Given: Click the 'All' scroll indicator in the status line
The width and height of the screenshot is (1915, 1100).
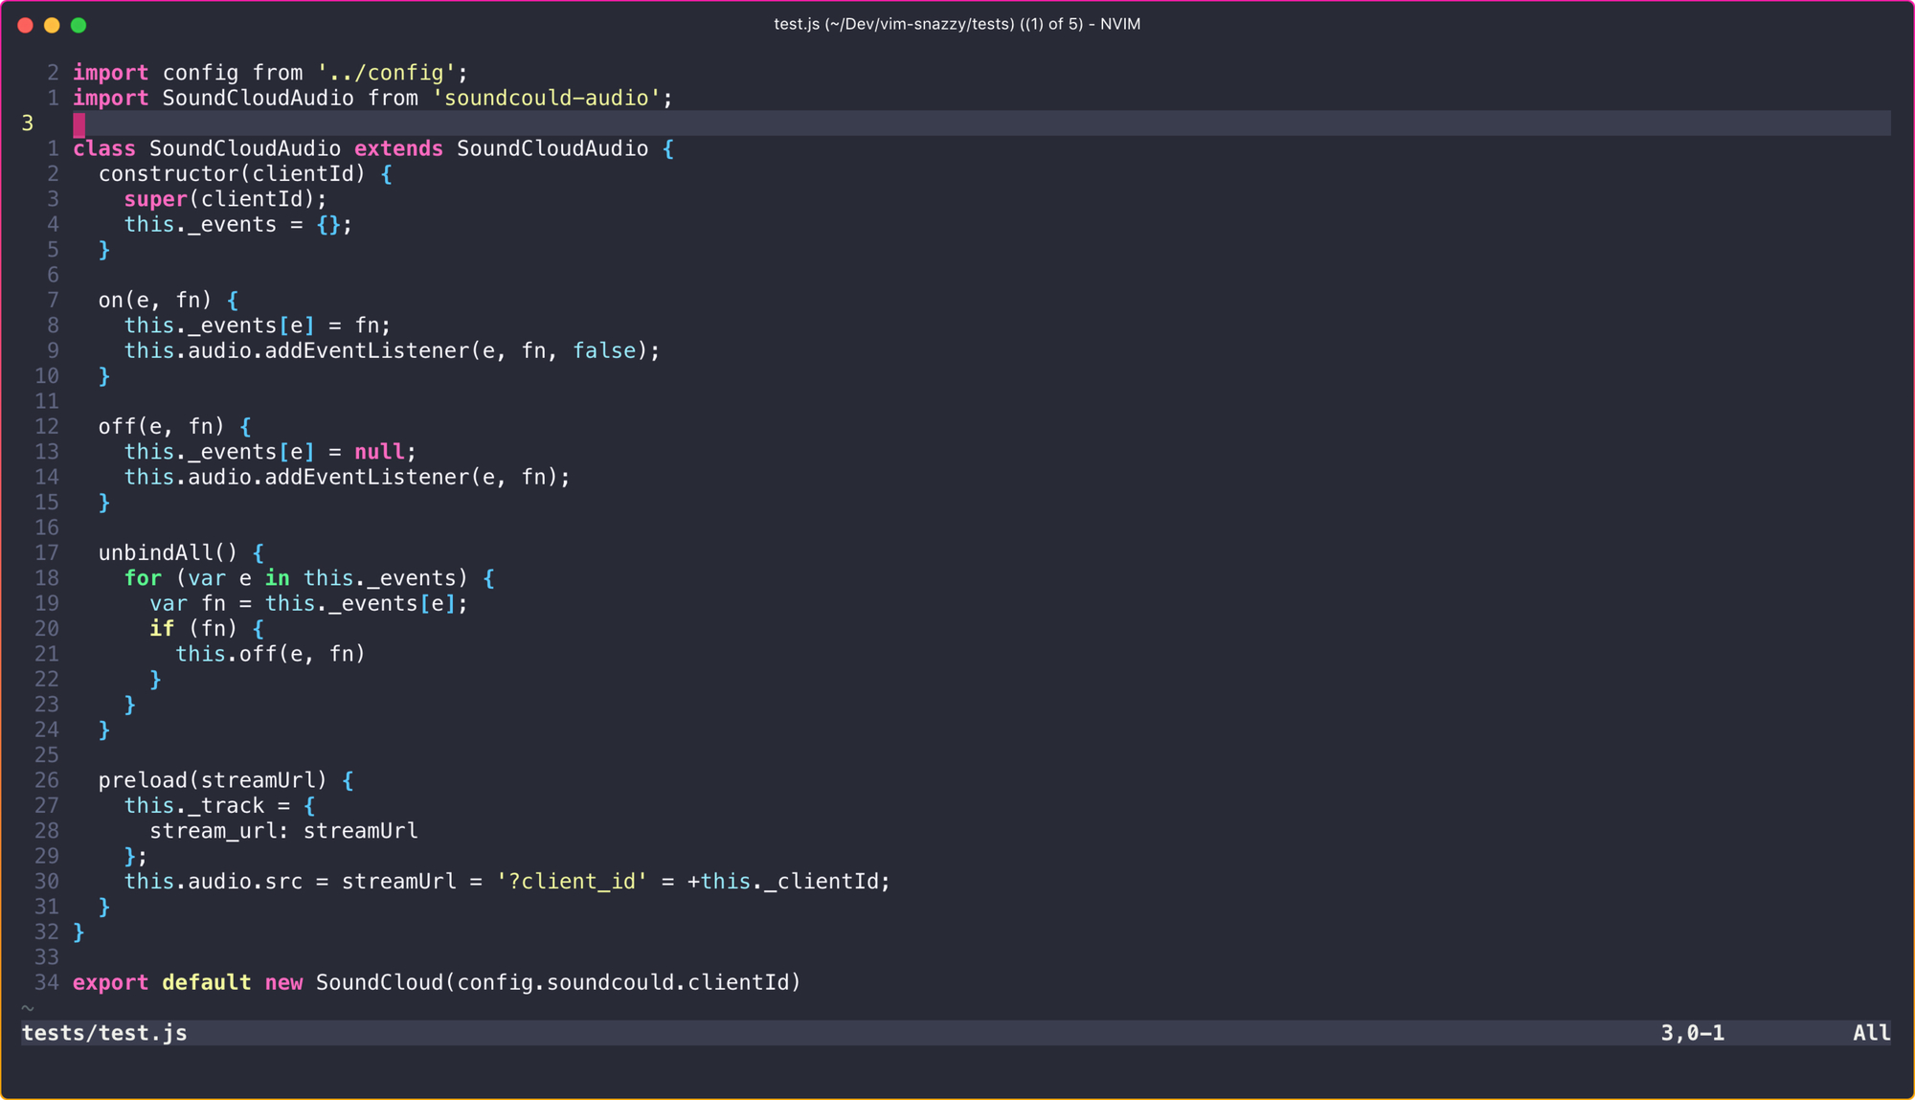Looking at the screenshot, I should pos(1870,1033).
